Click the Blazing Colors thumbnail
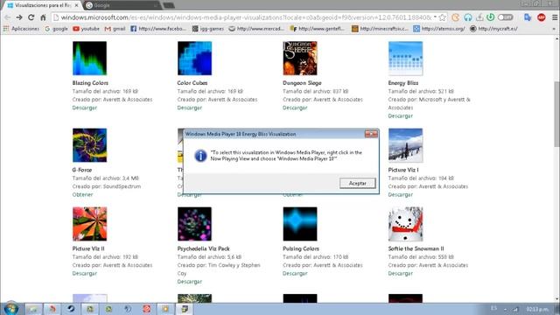Image resolution: width=560 pixels, height=315 pixels. [89, 59]
